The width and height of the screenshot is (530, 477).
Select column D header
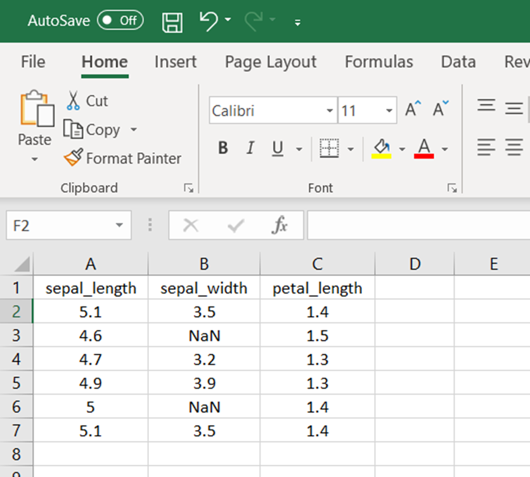coord(415,264)
